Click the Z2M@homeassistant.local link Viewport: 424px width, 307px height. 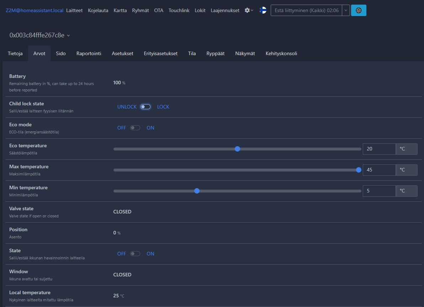(35, 10)
